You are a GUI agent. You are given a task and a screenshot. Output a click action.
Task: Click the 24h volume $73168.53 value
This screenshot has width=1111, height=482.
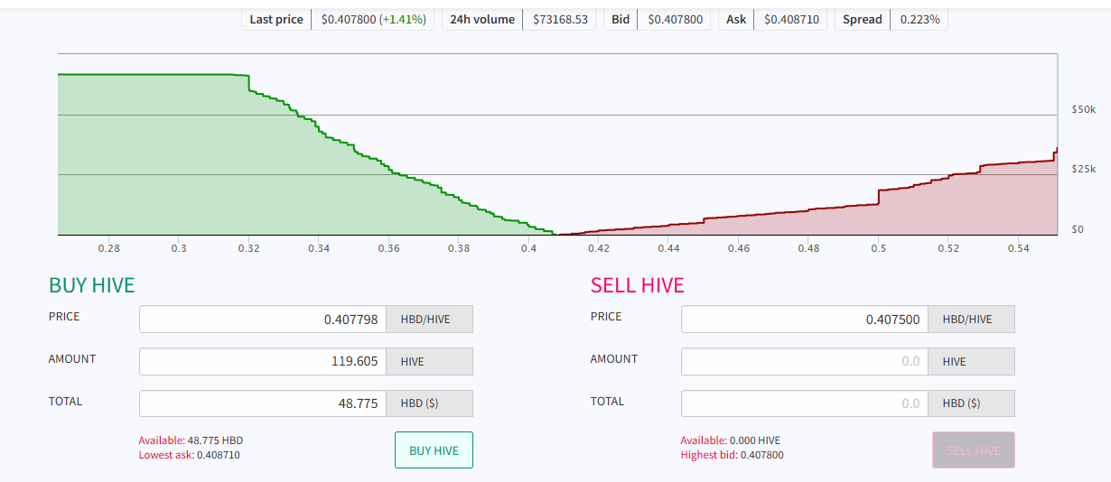click(560, 19)
